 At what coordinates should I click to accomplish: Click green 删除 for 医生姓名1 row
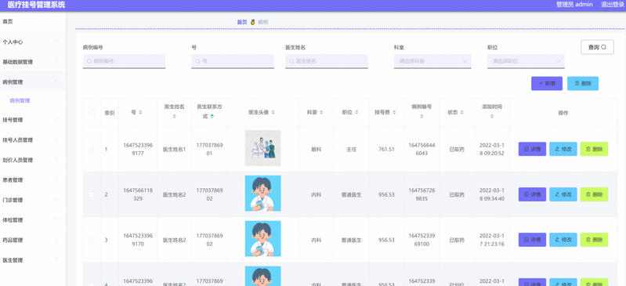point(594,149)
